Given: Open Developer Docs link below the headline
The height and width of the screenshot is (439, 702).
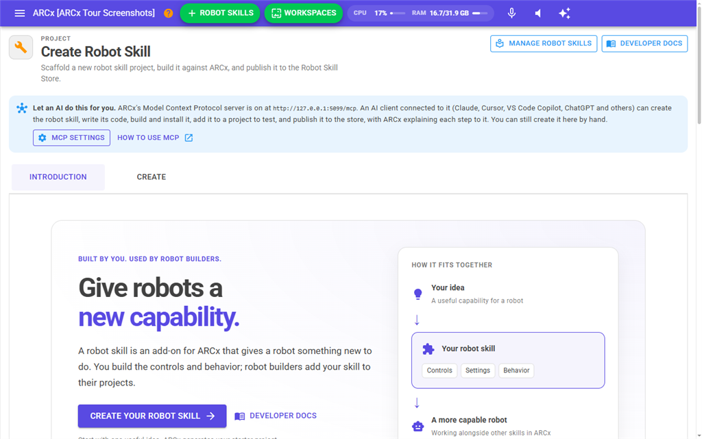Looking at the screenshot, I should point(276,416).
